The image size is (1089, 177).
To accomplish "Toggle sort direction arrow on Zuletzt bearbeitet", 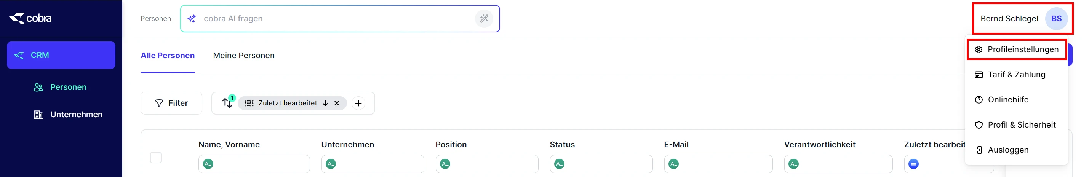I will [x=325, y=103].
